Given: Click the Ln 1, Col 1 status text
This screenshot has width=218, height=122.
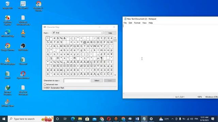Looking at the screenshot, I should pyautogui.click(x=180, y=97).
